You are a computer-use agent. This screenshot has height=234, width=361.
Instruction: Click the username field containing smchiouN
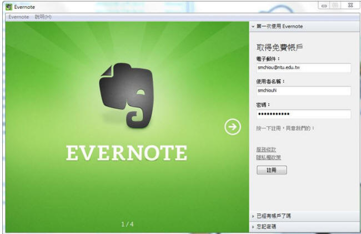[304, 91]
